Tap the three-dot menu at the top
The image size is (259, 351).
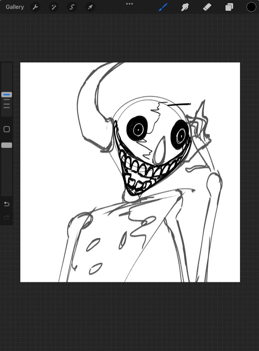129,4
